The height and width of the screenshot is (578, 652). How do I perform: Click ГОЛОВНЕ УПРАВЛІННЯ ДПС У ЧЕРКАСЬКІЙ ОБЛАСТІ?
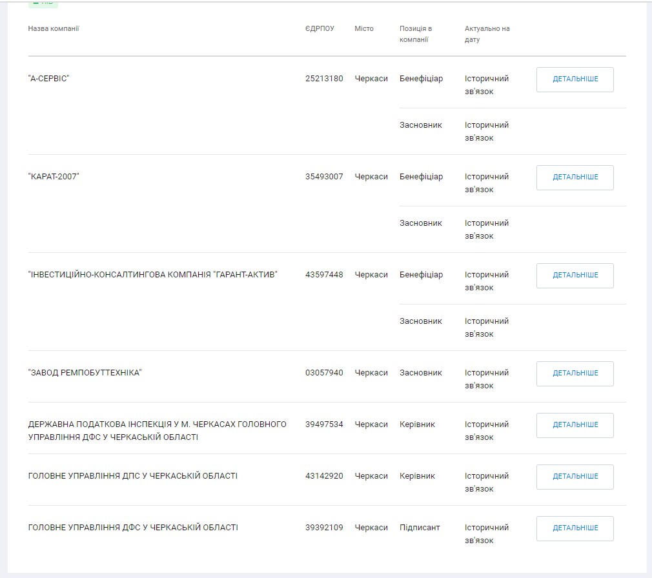tap(133, 476)
